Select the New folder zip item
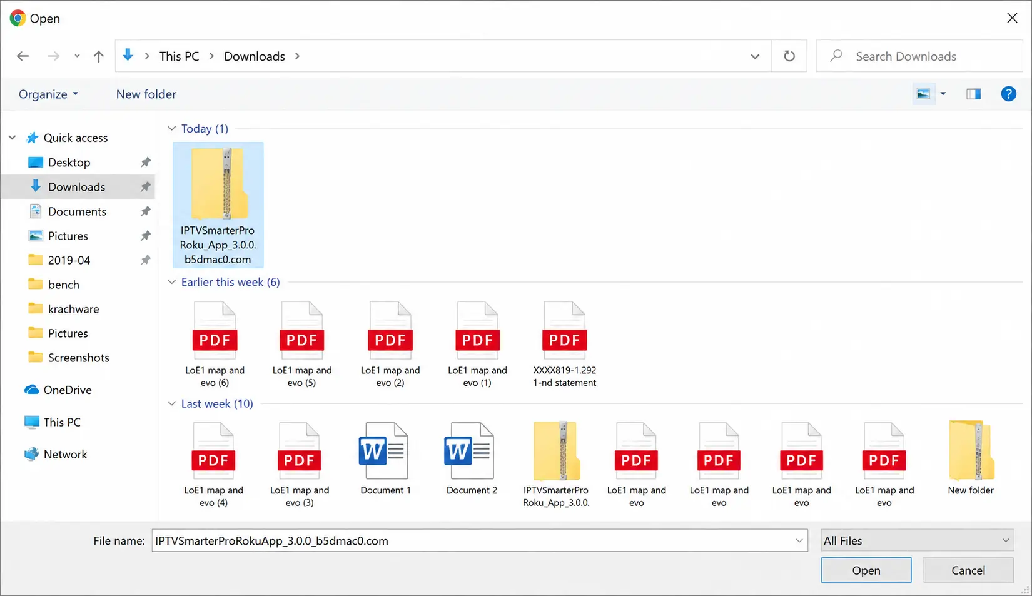This screenshot has height=596, width=1032. 971,459
